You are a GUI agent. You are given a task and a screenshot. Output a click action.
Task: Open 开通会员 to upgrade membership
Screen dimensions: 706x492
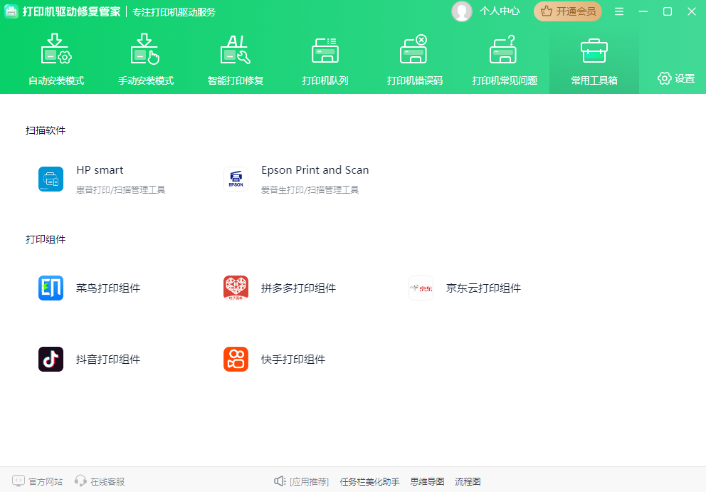pyautogui.click(x=567, y=11)
